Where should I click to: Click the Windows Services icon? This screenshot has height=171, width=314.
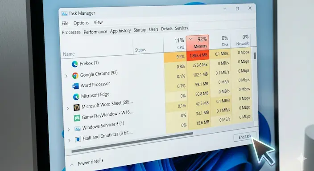click(x=78, y=129)
